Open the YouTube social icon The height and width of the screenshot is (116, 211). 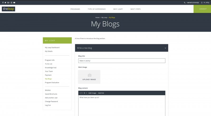(14, 2)
